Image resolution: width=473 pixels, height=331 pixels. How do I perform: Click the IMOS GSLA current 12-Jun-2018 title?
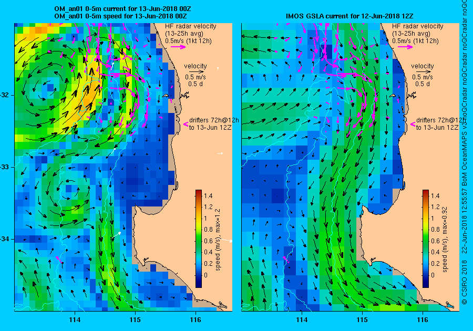349,16
